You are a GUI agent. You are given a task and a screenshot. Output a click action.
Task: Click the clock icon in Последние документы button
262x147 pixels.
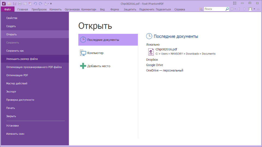point(83,40)
